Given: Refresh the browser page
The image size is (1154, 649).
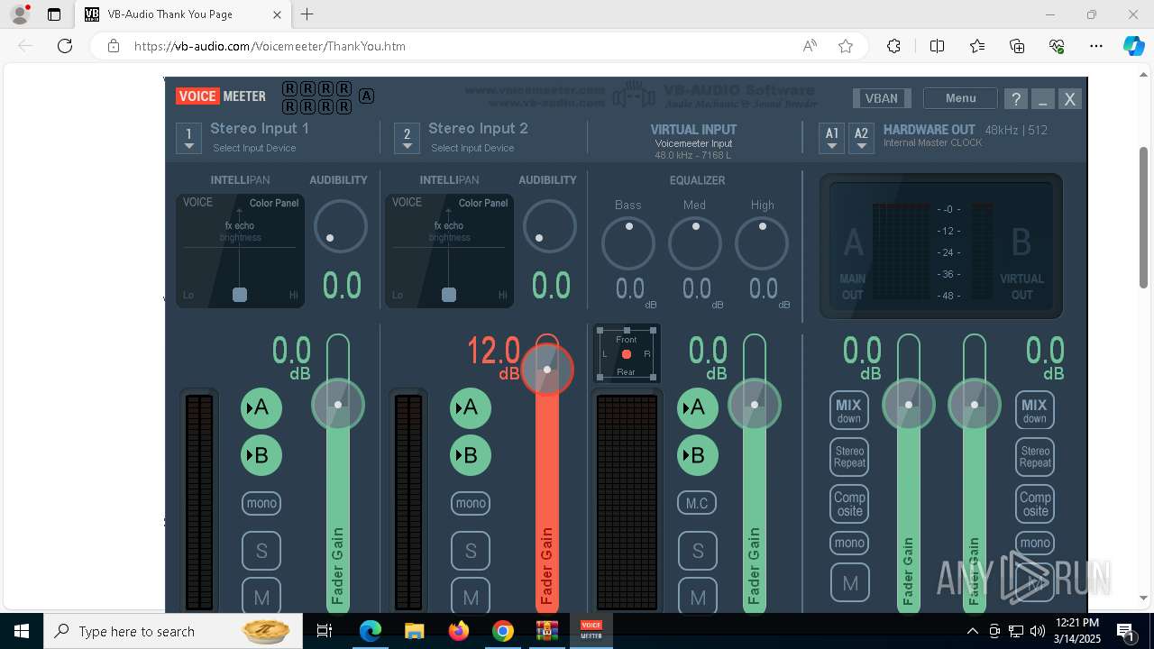Looking at the screenshot, I should click(65, 46).
